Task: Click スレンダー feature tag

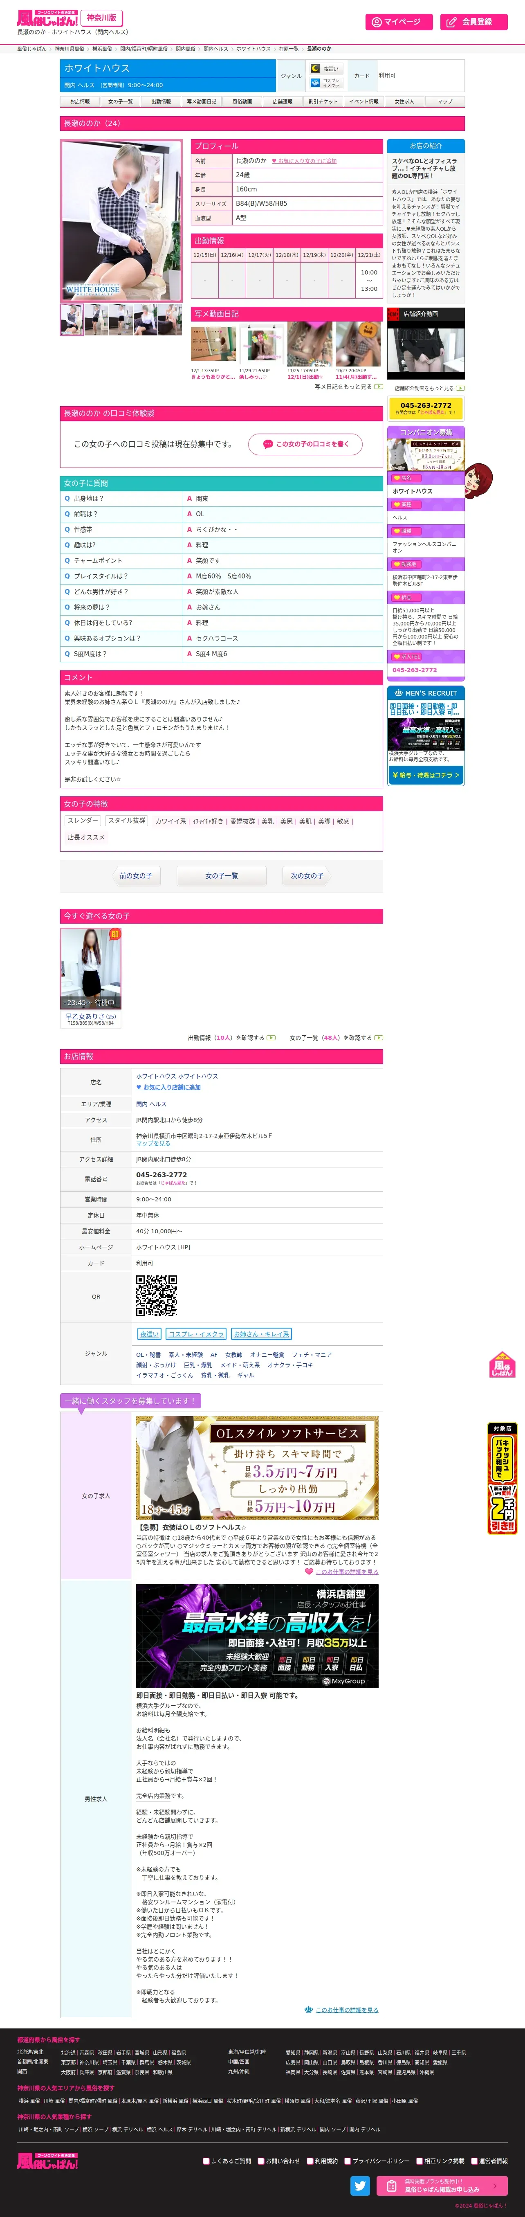Action: 83,820
